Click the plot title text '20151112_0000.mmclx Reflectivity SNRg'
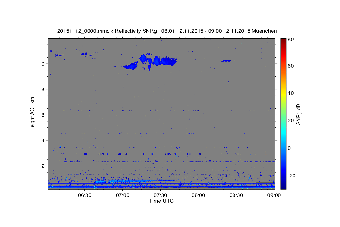340x227 pixels. click(107, 31)
